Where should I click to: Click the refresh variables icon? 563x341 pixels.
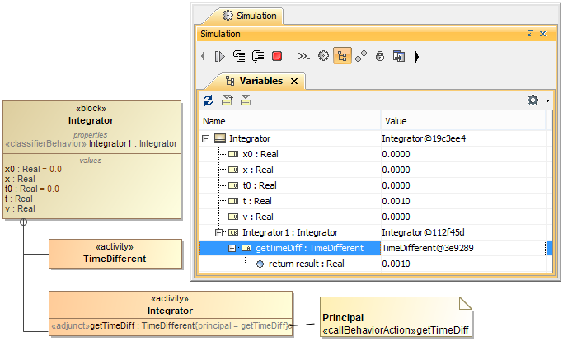[209, 100]
